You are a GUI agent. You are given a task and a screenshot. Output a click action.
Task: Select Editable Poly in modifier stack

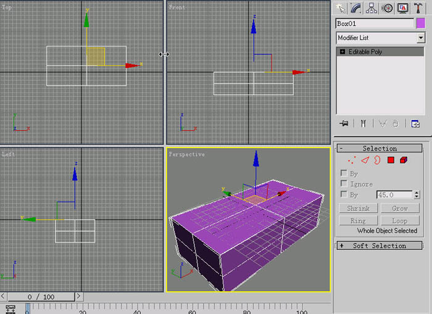[x=380, y=52]
